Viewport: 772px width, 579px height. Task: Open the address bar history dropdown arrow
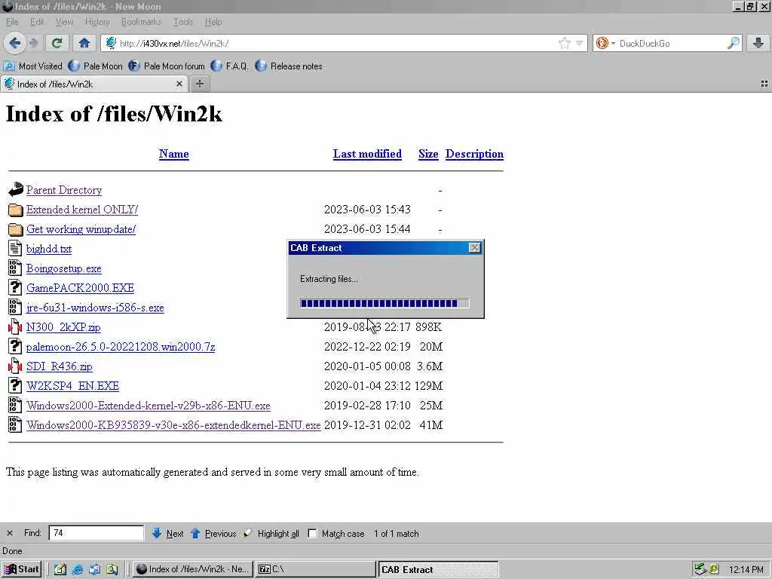[580, 43]
